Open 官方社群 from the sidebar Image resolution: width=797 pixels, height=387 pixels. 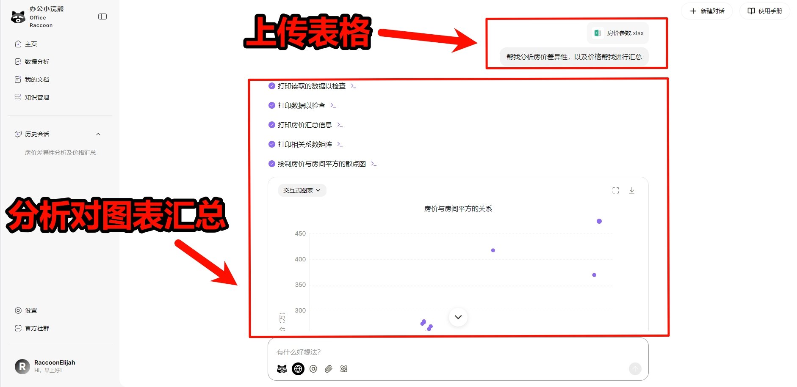tap(36, 328)
